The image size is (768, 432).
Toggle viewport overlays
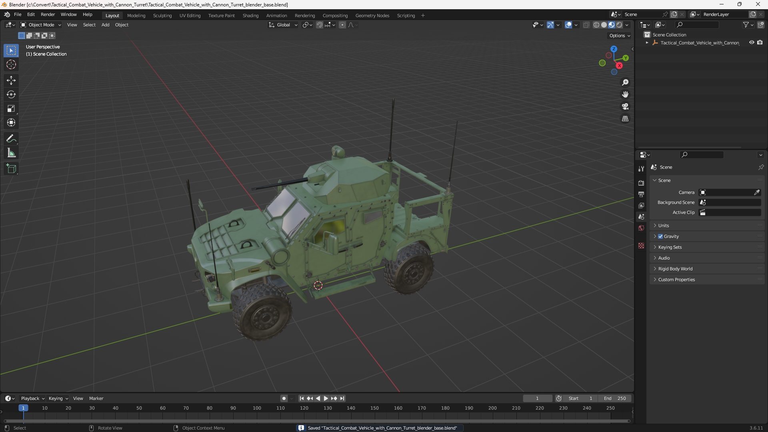click(568, 25)
